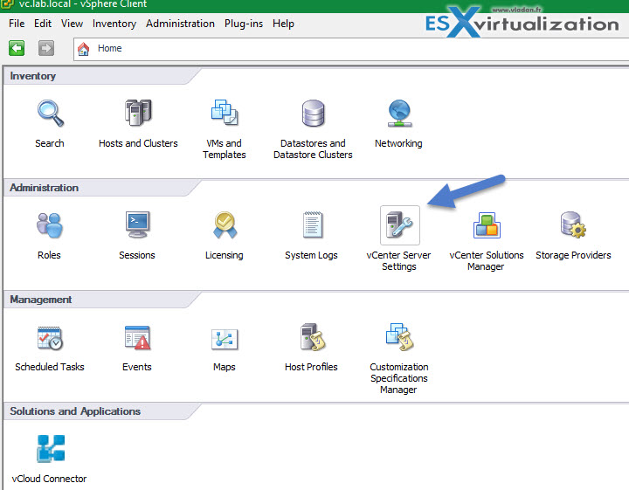Click the Host Profiles label
Screen dimensions: 629x490
(311, 367)
